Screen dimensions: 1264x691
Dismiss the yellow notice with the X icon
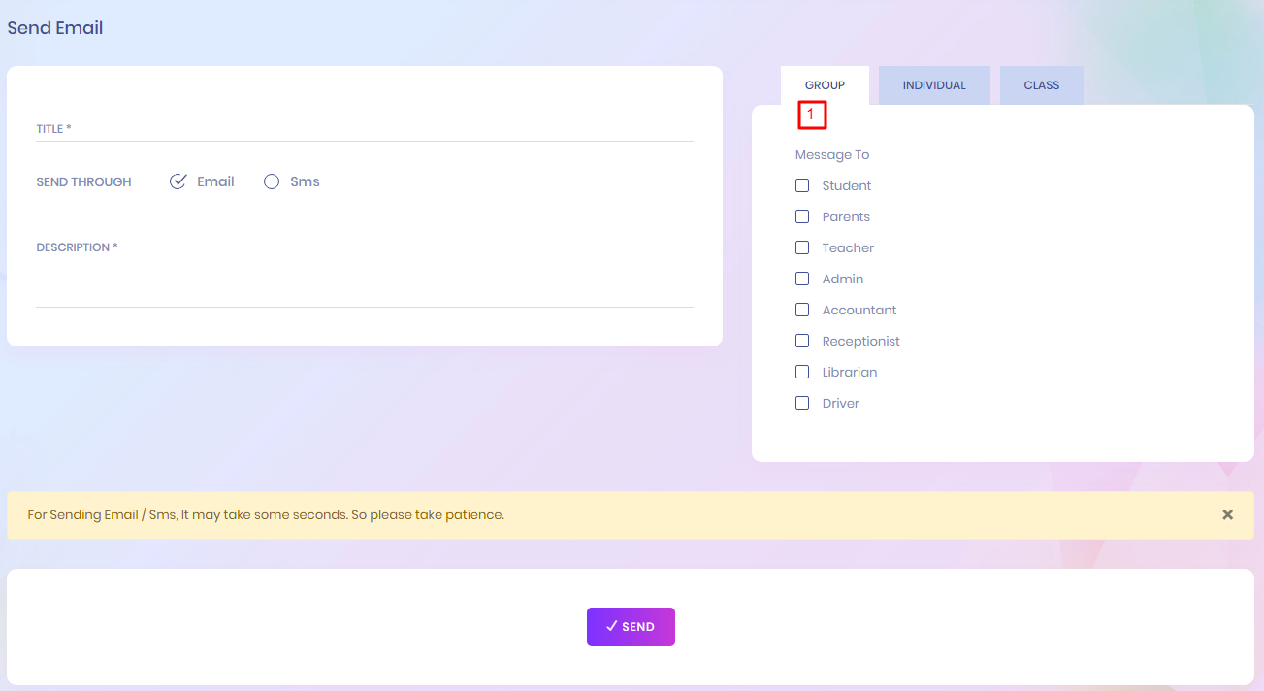point(1227,514)
